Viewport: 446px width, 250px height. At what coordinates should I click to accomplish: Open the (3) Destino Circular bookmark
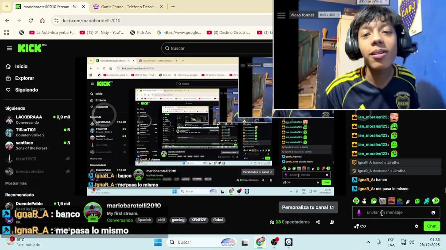[x=229, y=32]
